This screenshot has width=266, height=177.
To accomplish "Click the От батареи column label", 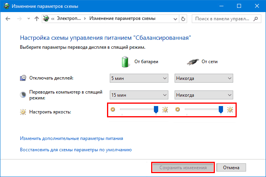I will pos(146,62).
